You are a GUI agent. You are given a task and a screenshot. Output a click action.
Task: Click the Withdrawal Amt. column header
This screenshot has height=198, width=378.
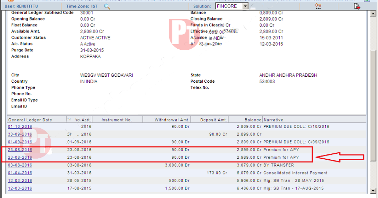[167, 119]
